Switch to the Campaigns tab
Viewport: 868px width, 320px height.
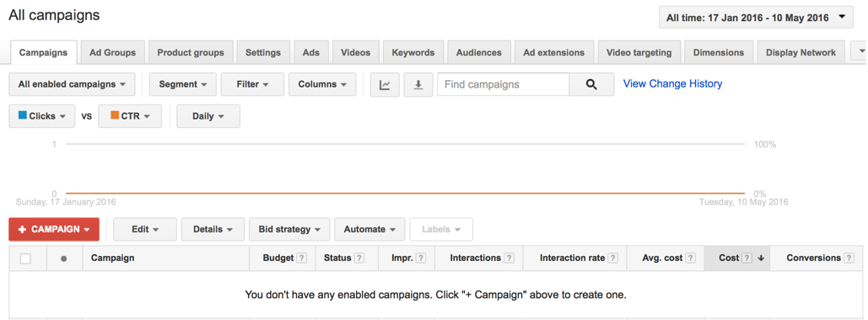tap(44, 52)
